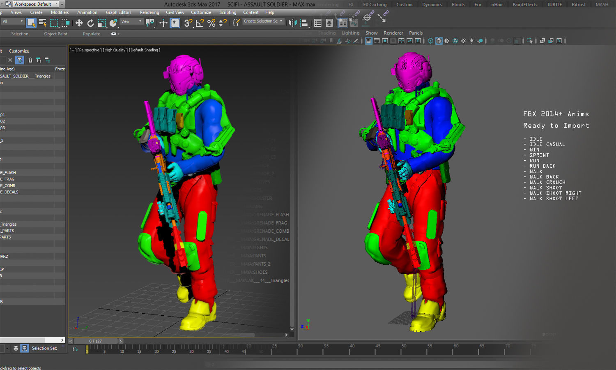Click [Perspective] viewport label
This screenshot has height=370, width=616.
coord(89,50)
